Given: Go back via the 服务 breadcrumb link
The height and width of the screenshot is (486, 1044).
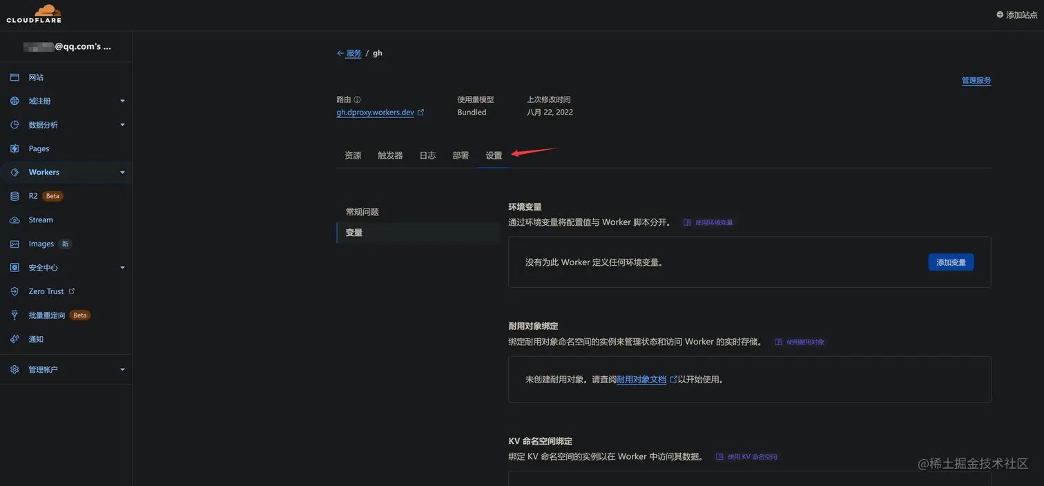Looking at the screenshot, I should pos(354,53).
